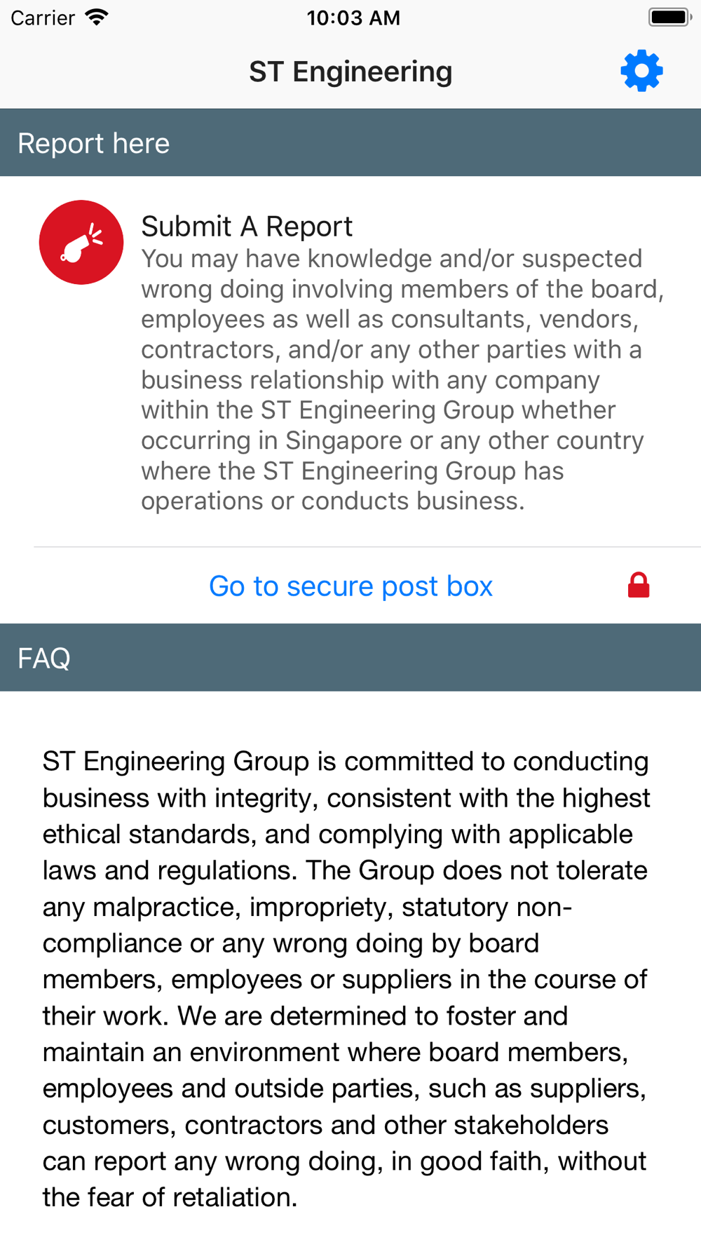Open the Go to secure post box link
This screenshot has height=1247, width=701.
click(x=350, y=586)
